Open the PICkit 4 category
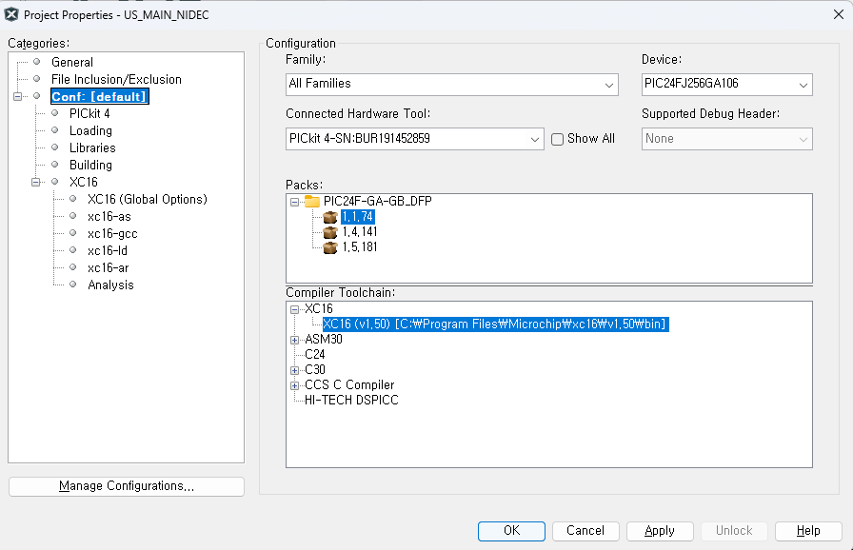 point(89,113)
